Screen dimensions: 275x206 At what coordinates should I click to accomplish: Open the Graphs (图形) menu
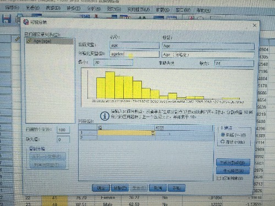pyautogui.click(x=114, y=9)
